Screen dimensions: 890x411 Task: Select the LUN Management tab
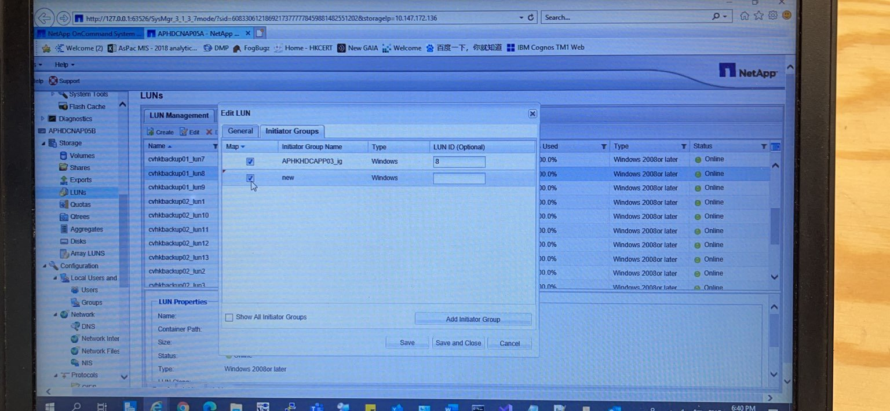[x=179, y=115]
